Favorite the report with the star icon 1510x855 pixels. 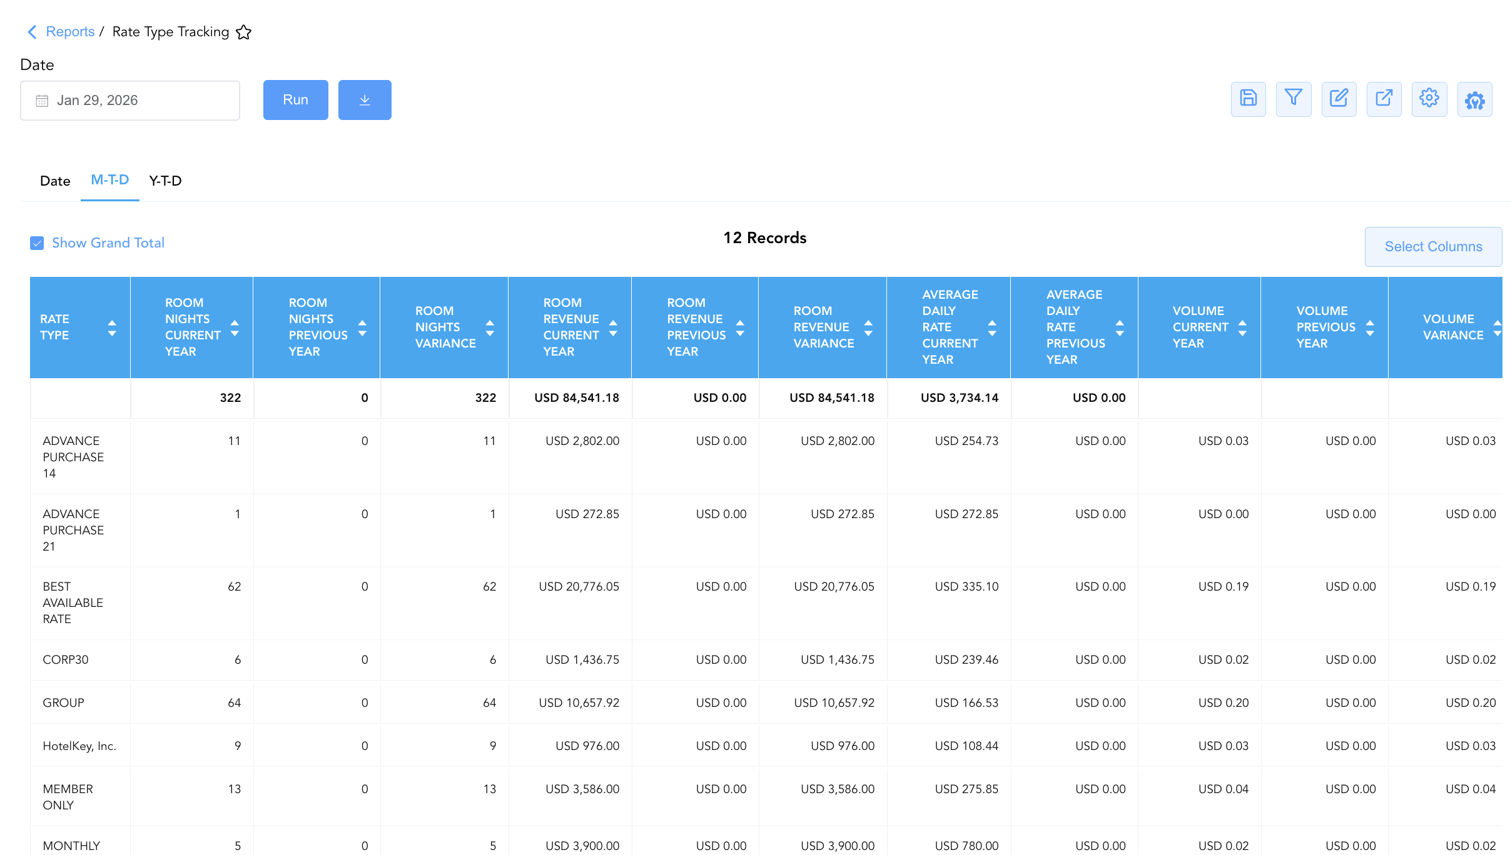click(244, 32)
